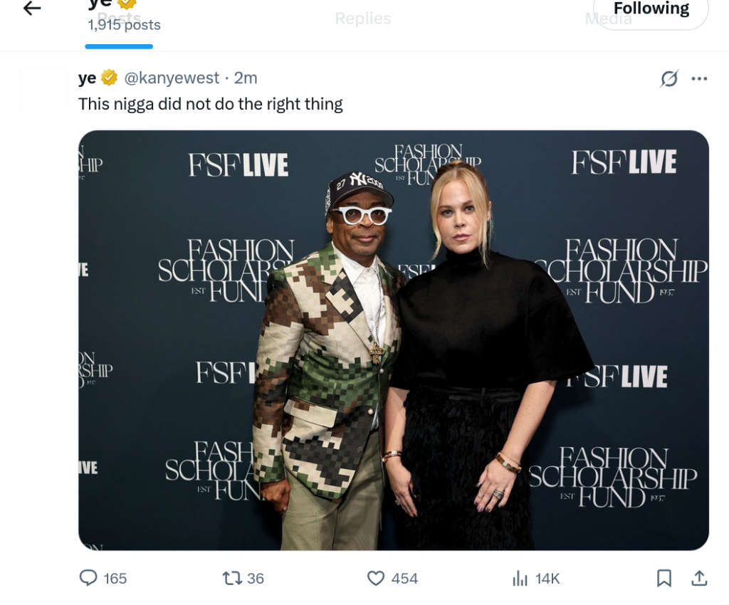
Task: Click the ye display name in the post
Action: click(x=87, y=78)
